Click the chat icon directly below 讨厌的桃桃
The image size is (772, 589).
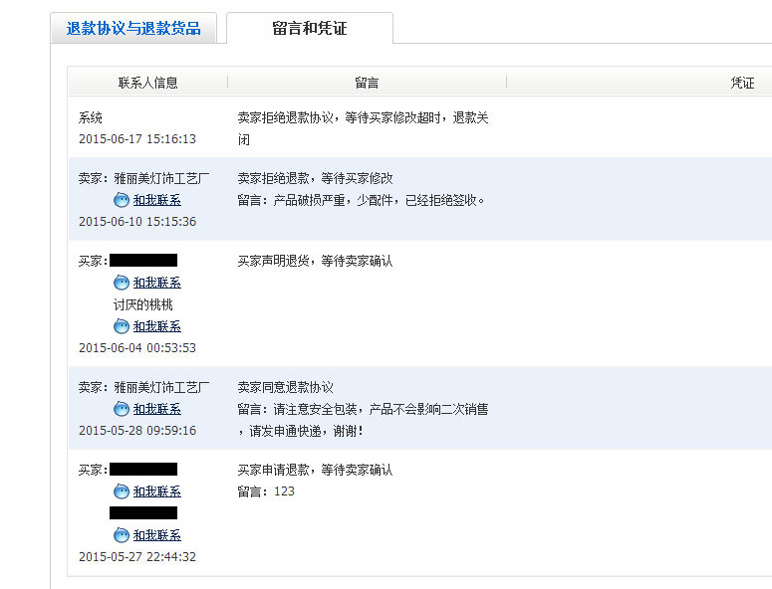tap(122, 326)
